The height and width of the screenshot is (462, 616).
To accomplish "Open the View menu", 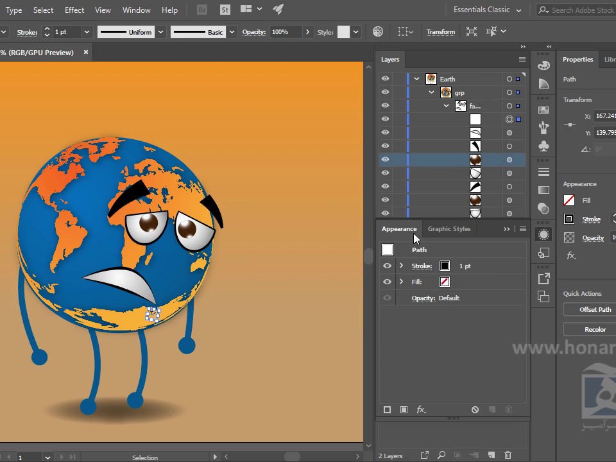I will (x=103, y=10).
